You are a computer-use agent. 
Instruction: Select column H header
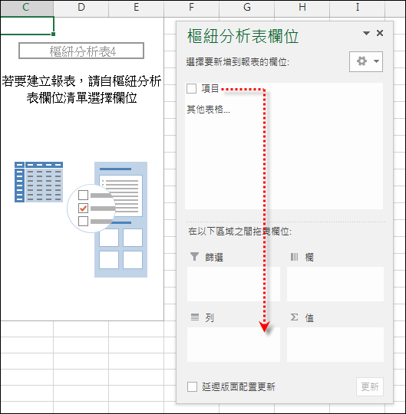point(302,8)
